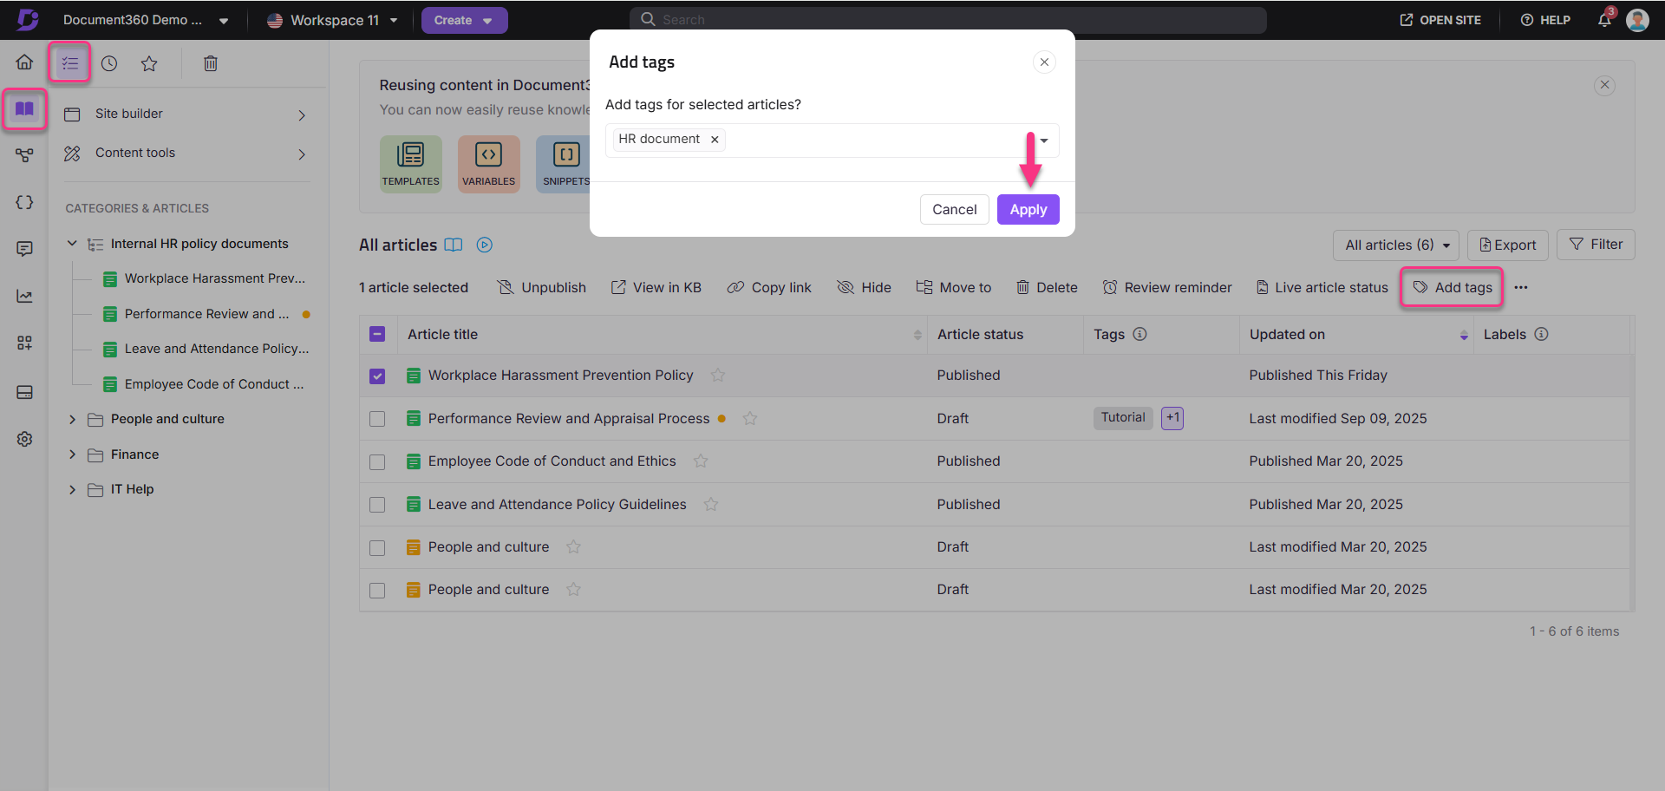The image size is (1665, 791).
Task: Click the tags input field in dialog
Action: (x=876, y=141)
